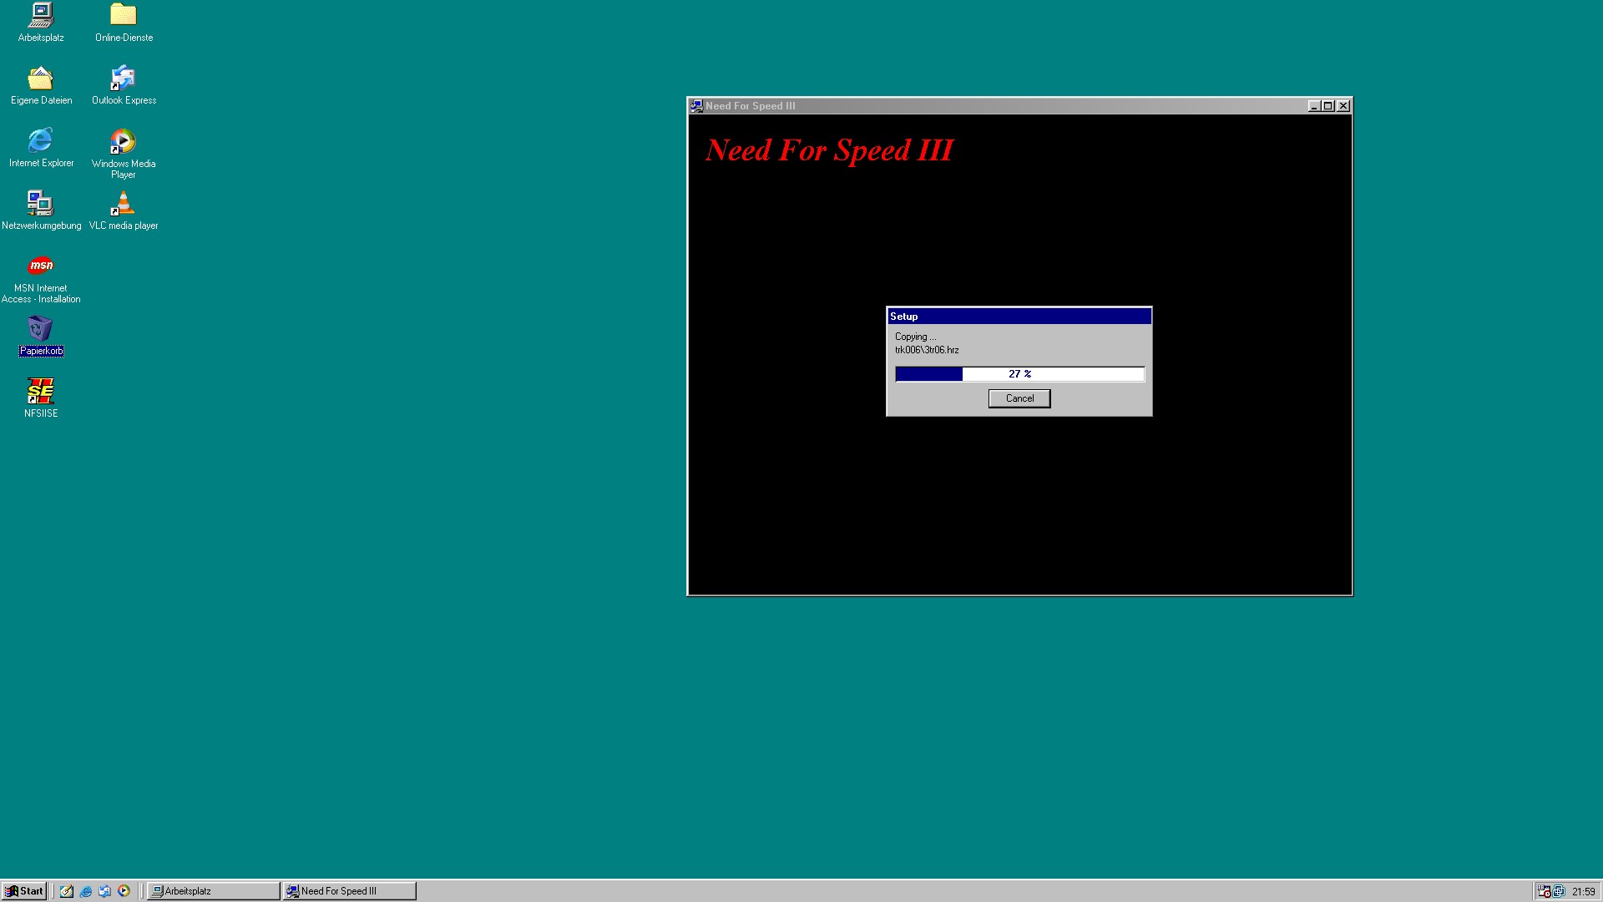1603x902 pixels.
Task: Select Windows Media Player desktop shortcut
Action: tap(123, 141)
